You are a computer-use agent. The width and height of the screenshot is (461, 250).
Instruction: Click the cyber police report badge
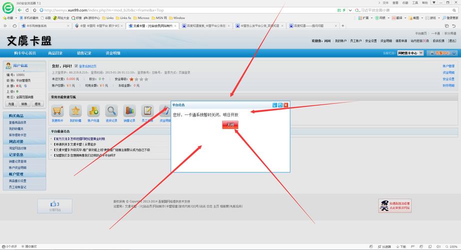(395, 206)
